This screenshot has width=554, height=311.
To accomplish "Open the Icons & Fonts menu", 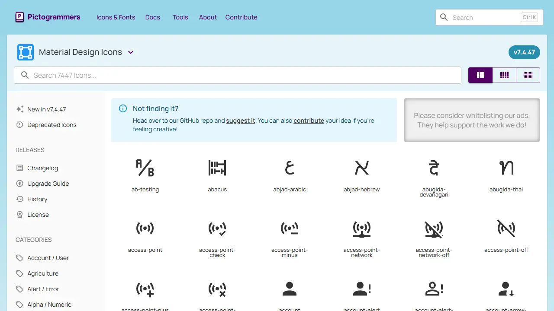I will (x=116, y=17).
